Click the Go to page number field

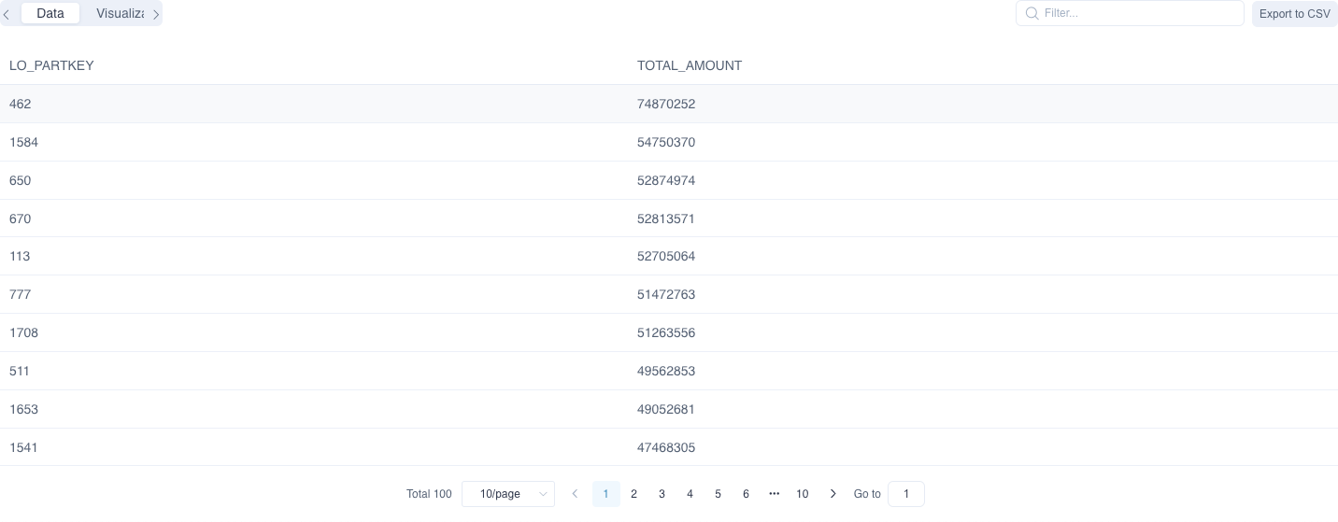(905, 494)
